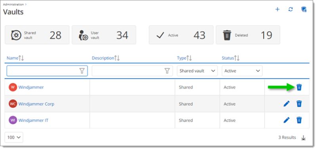Screen dimensions: 317x150
Task: Select the Windjammer W avatar
Action: [13, 87]
